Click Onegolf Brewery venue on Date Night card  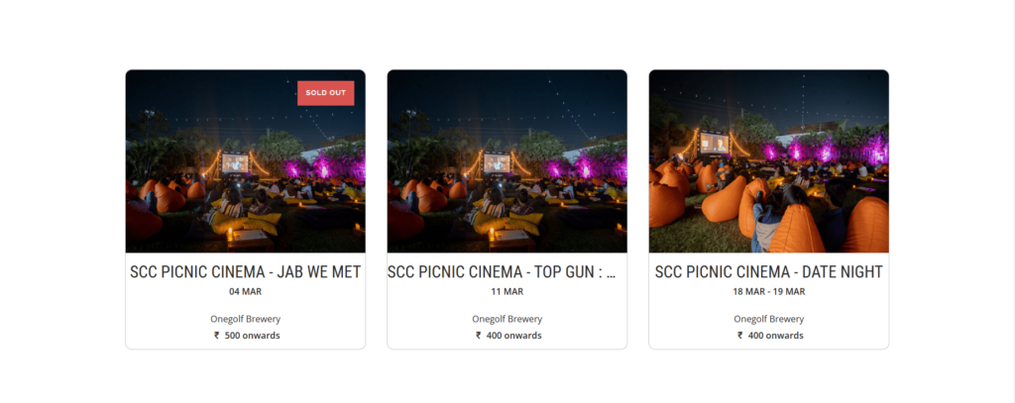768,319
